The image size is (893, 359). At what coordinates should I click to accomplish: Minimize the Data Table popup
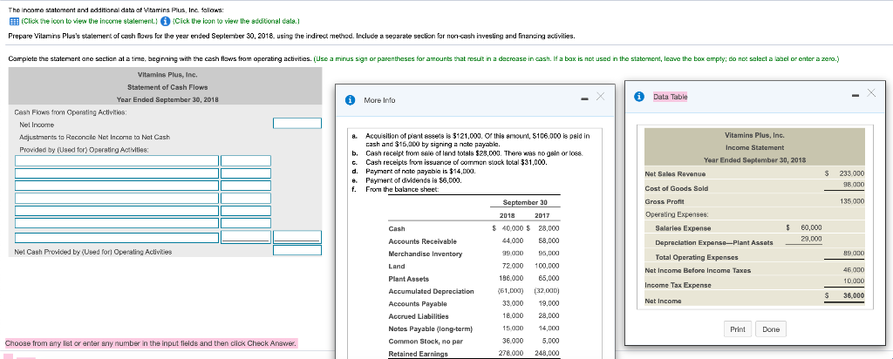(x=856, y=94)
